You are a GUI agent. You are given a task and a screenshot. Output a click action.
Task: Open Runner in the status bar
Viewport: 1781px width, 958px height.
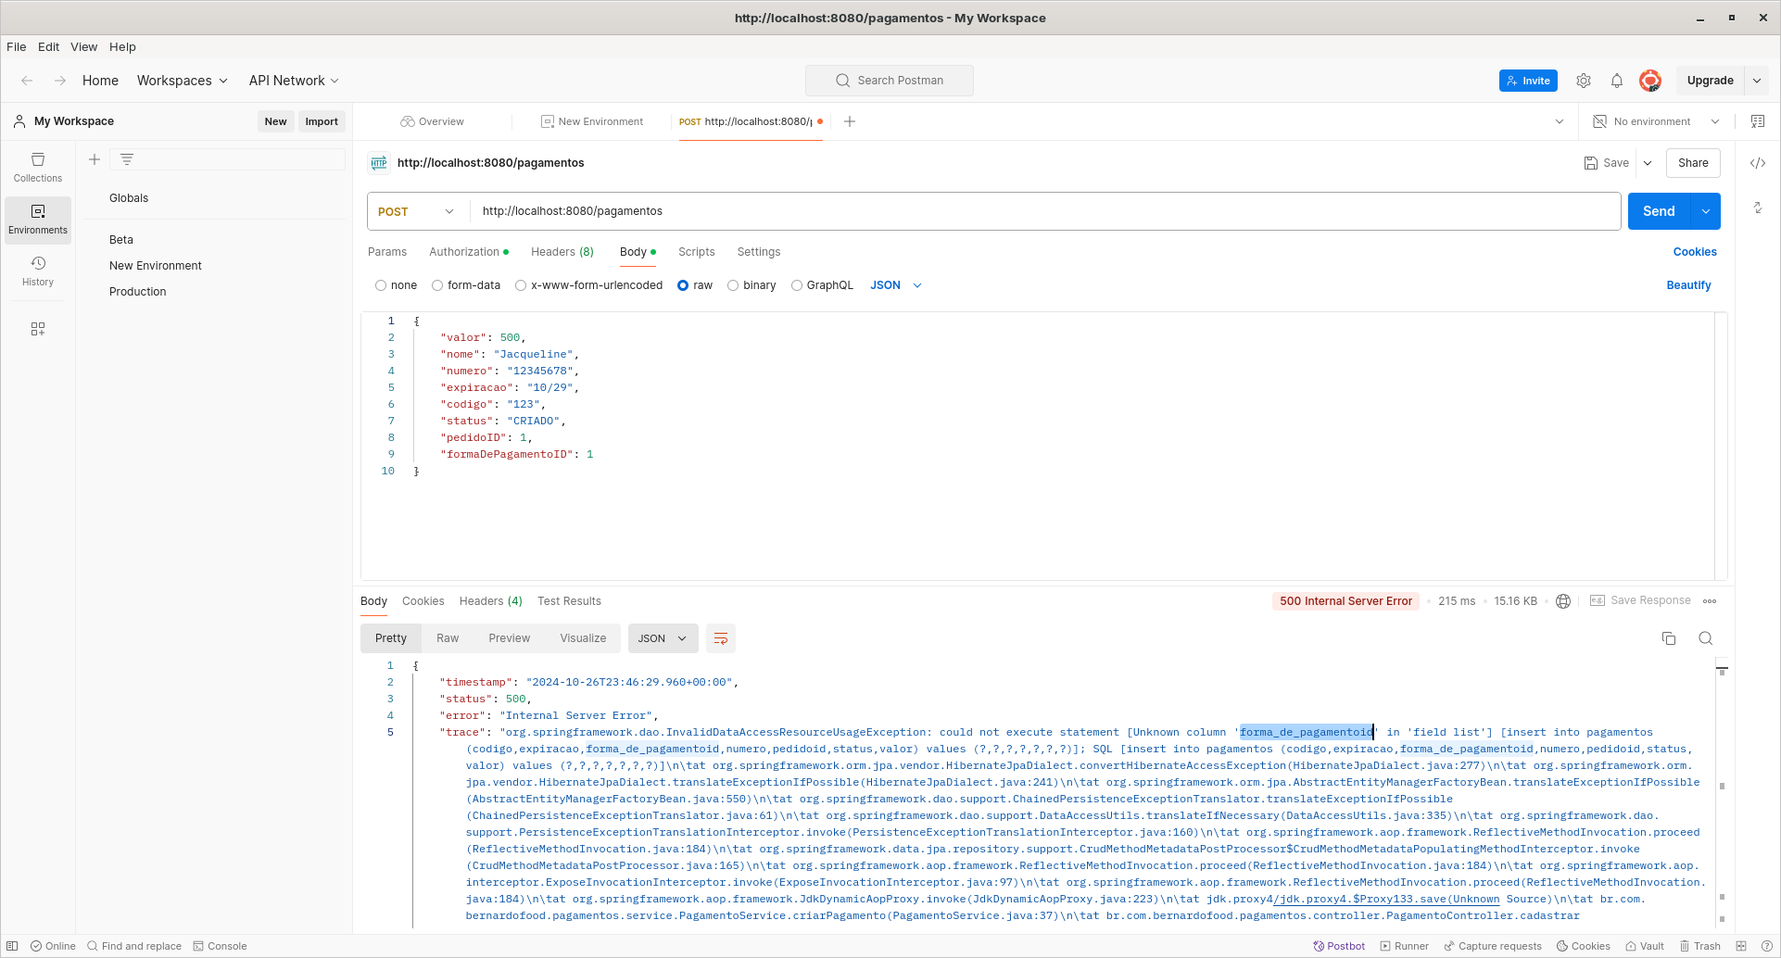click(1405, 946)
